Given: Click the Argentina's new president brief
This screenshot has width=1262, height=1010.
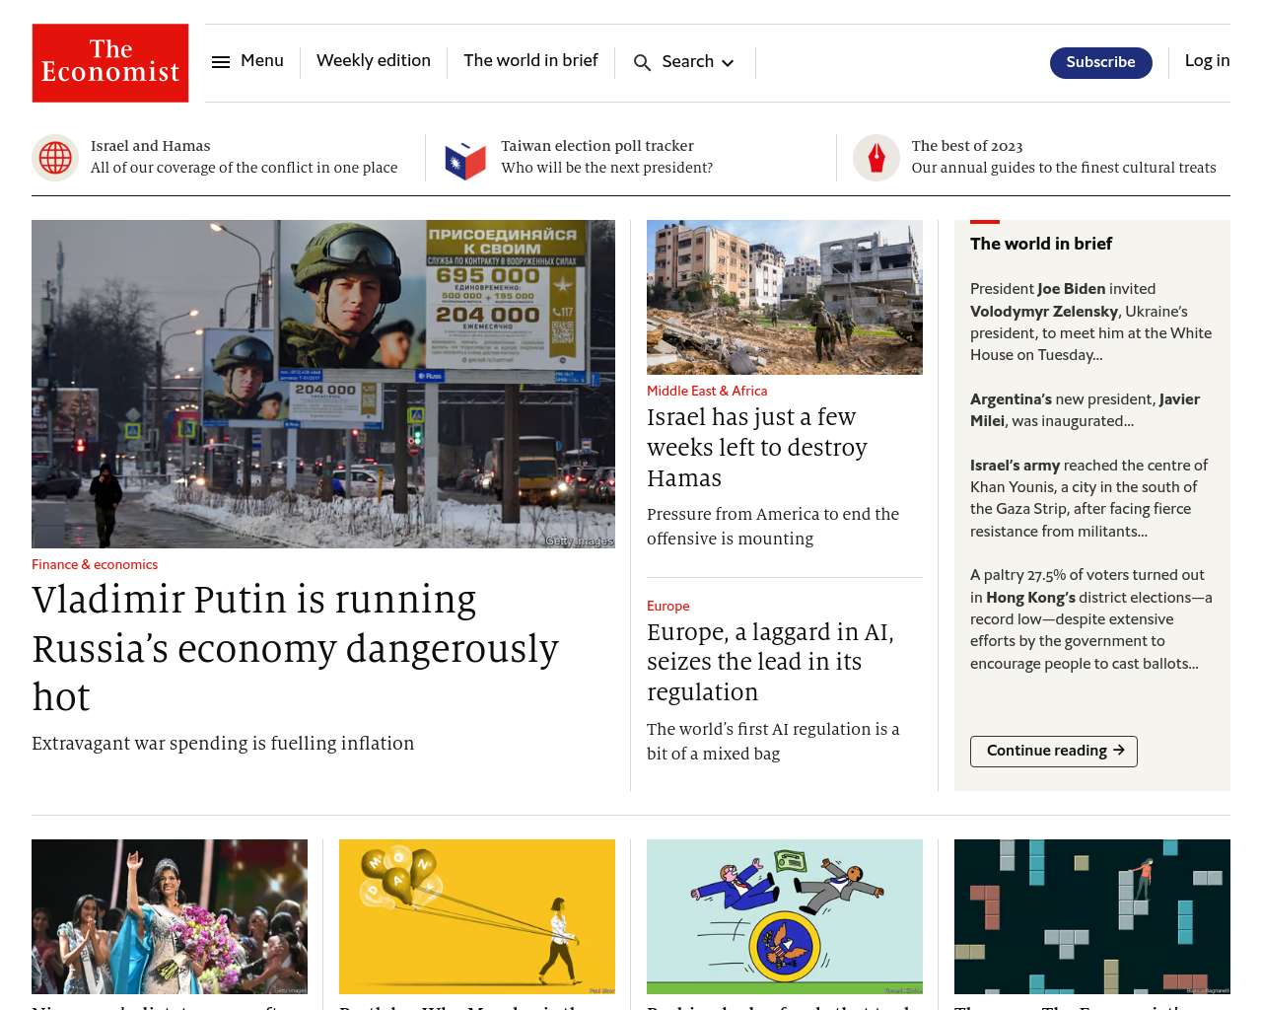Looking at the screenshot, I should (1085, 410).
